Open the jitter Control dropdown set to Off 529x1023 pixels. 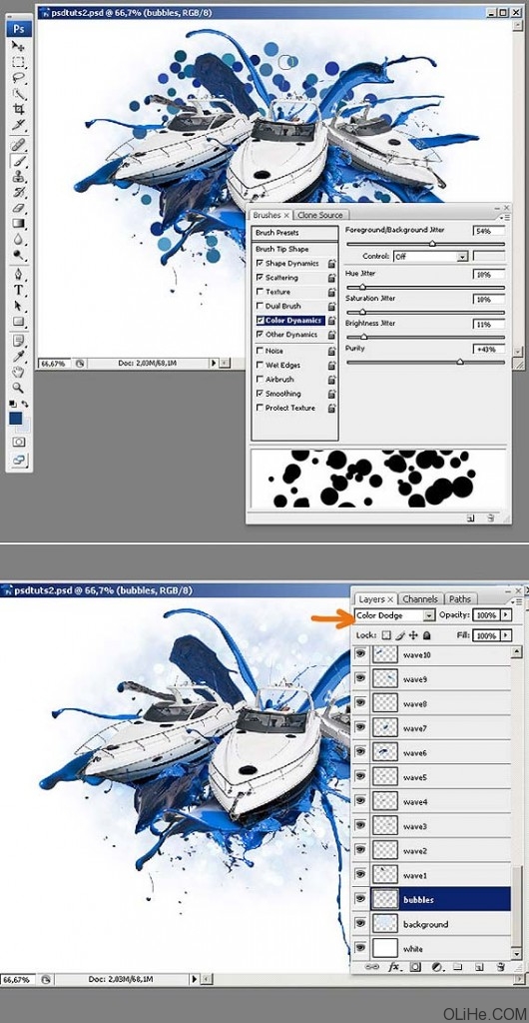[430, 257]
